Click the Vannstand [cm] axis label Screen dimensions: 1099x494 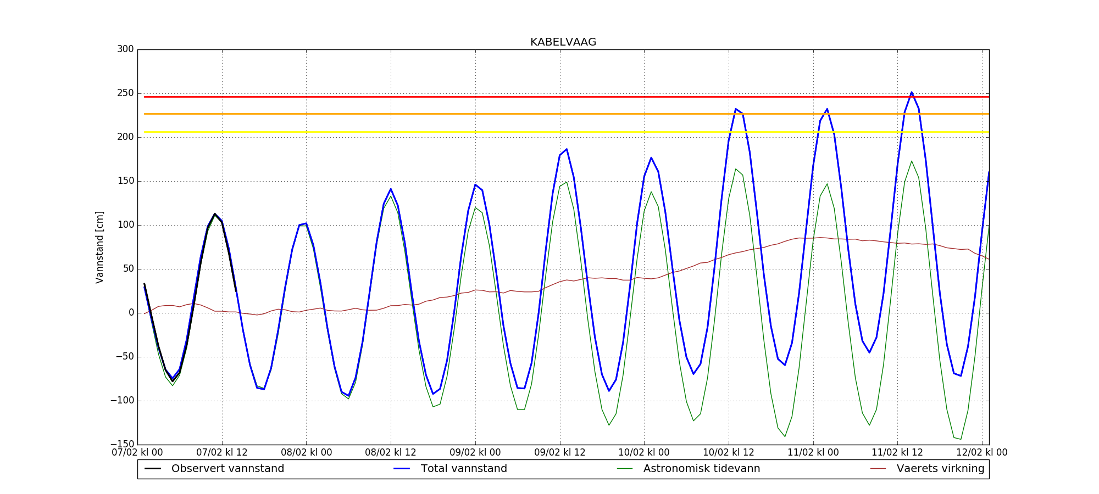99,247
